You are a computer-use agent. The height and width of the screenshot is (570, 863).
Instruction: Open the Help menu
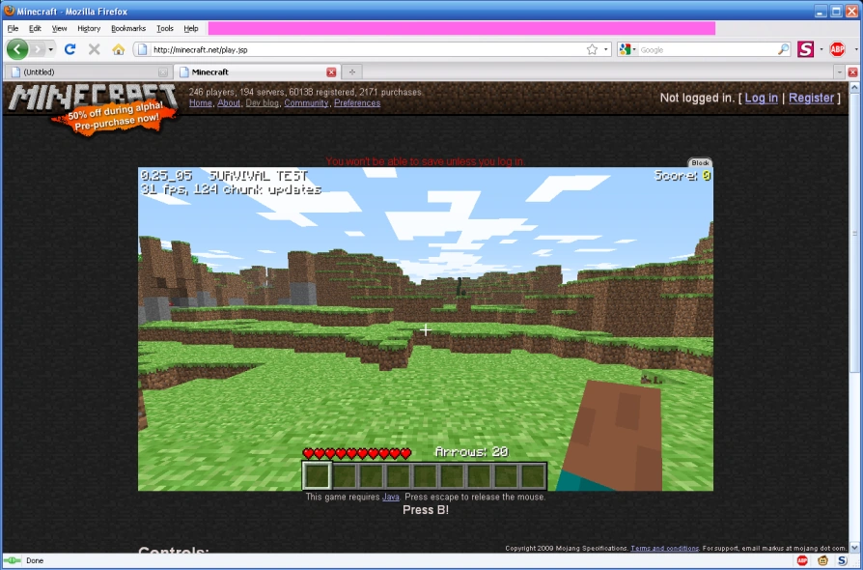click(x=191, y=29)
